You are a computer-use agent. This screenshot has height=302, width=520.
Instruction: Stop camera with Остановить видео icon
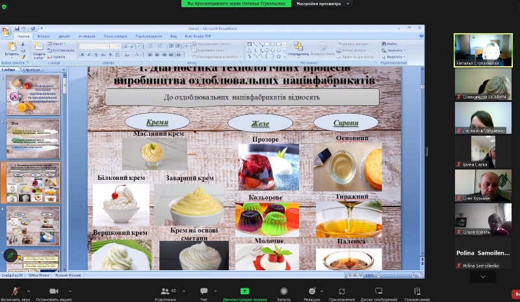[54, 291]
